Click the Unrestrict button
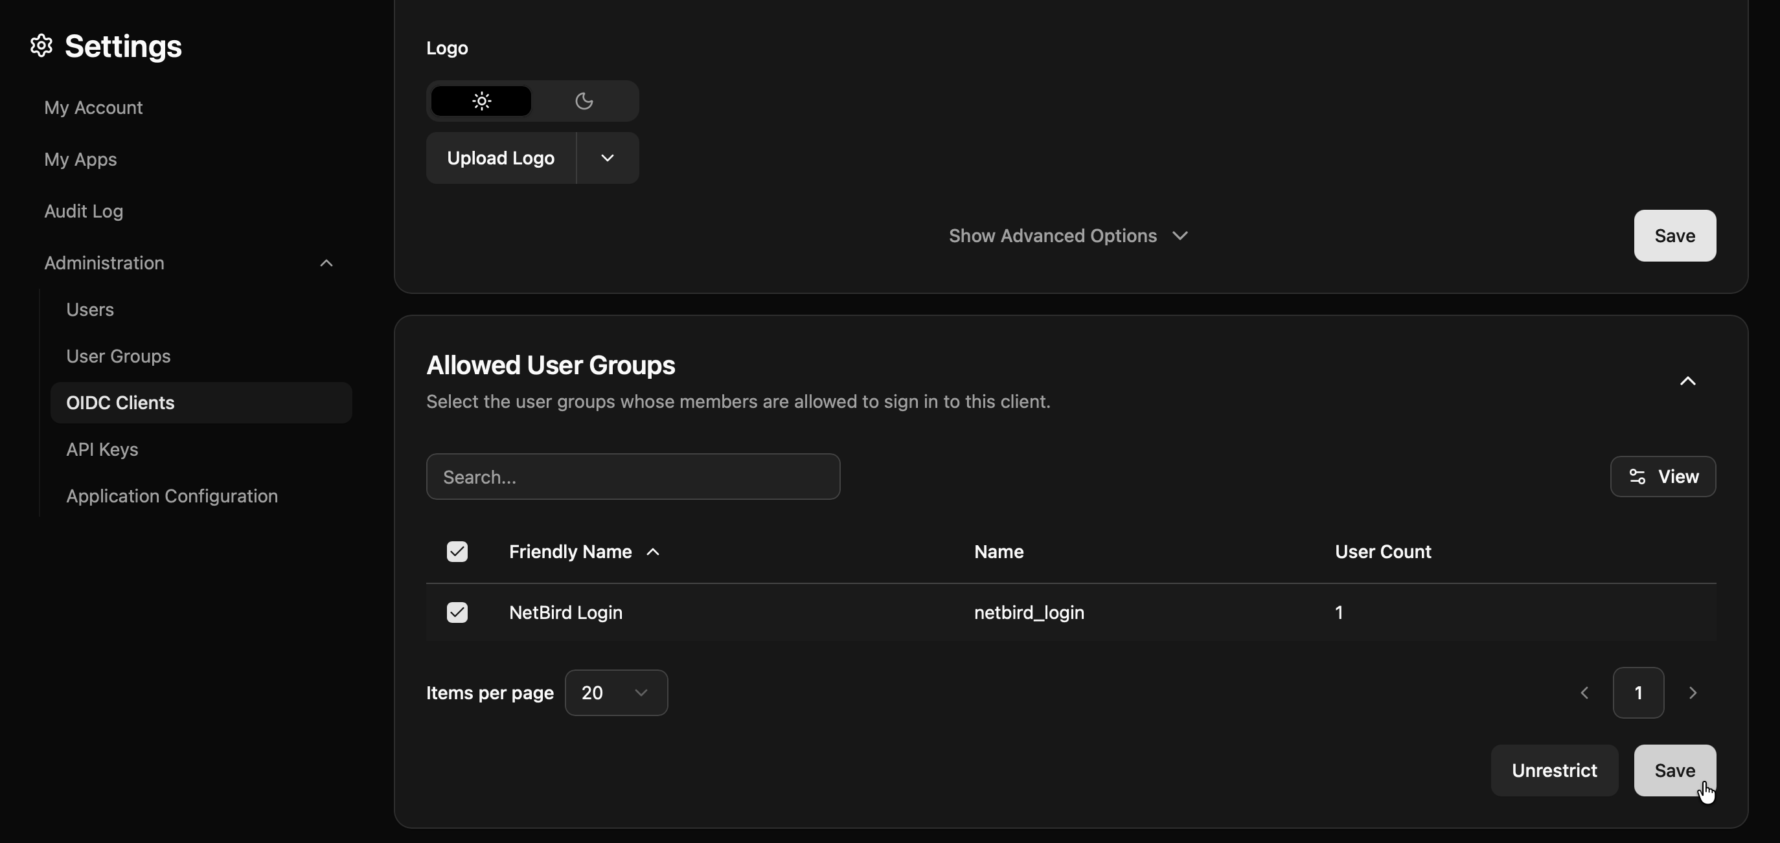 [1553, 770]
